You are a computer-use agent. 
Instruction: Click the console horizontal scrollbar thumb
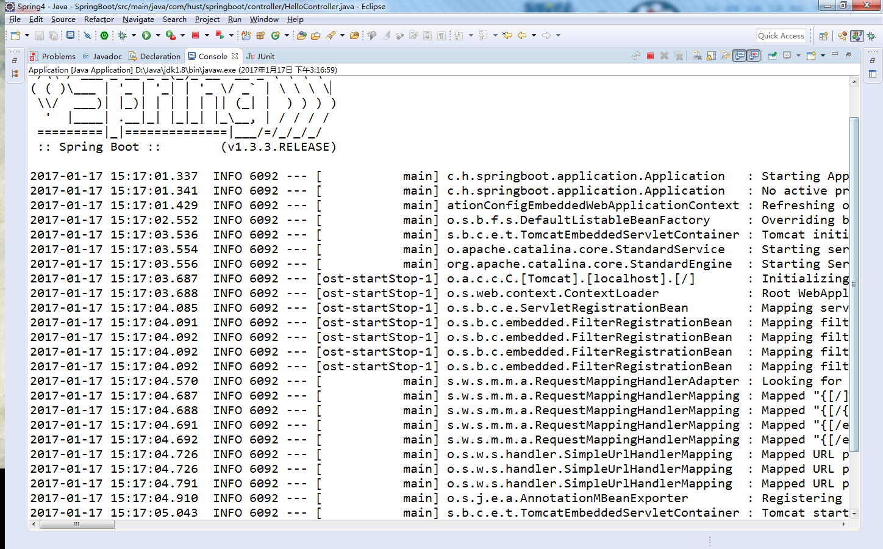pos(77,524)
